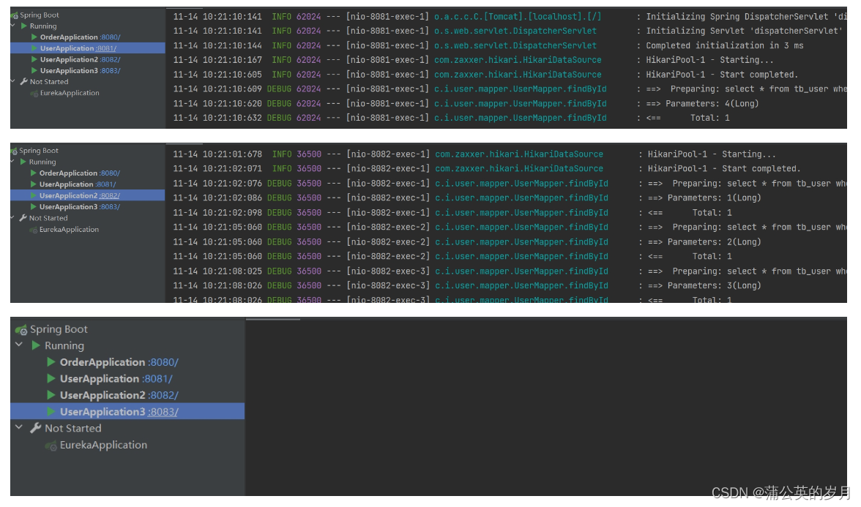Select the UserApplication3 label in the bottom panel
Image resolution: width=861 pixels, height=507 pixels.
click(x=102, y=411)
